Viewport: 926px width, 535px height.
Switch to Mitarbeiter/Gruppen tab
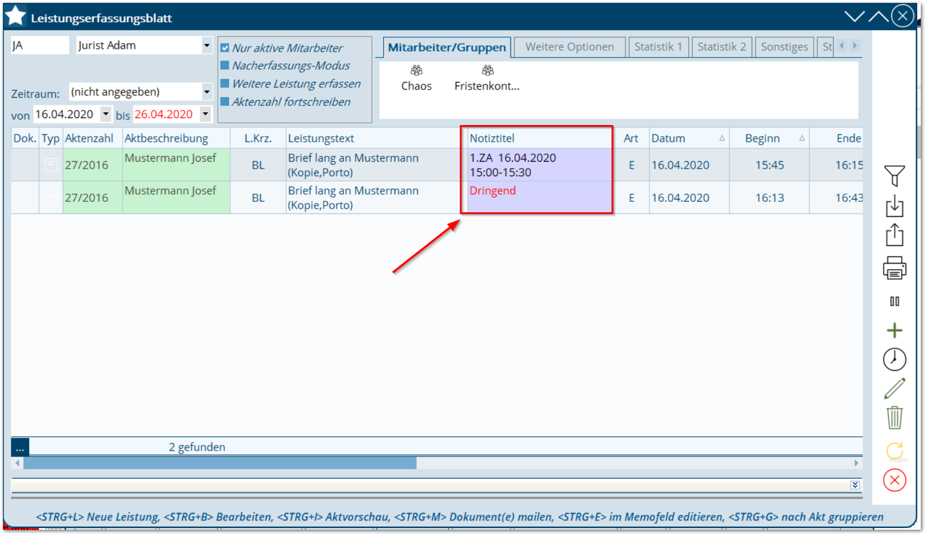446,47
